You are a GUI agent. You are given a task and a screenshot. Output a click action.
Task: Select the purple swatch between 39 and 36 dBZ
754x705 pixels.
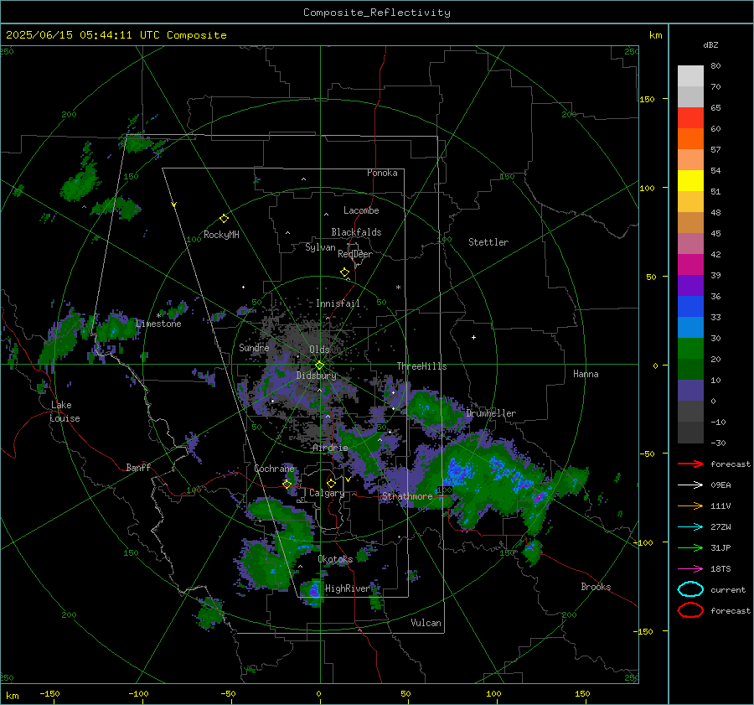tap(690, 285)
